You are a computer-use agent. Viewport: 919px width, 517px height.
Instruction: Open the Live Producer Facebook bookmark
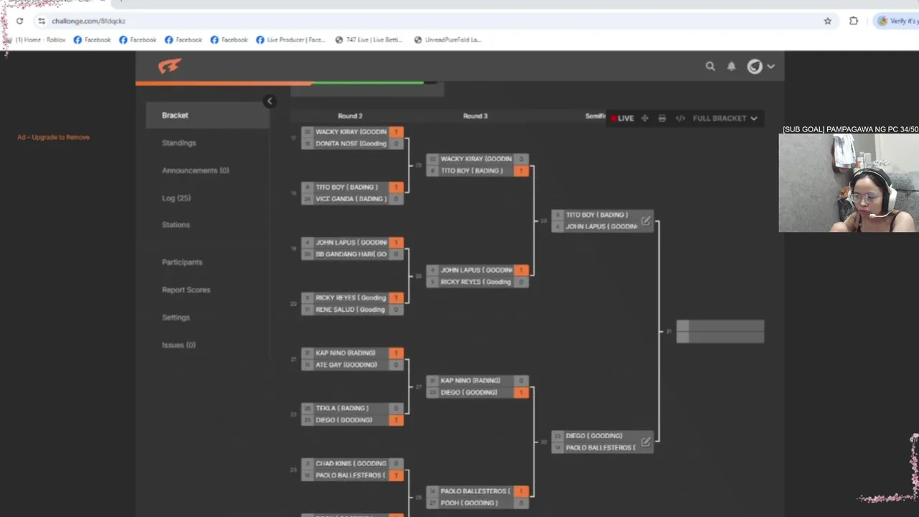(291, 39)
